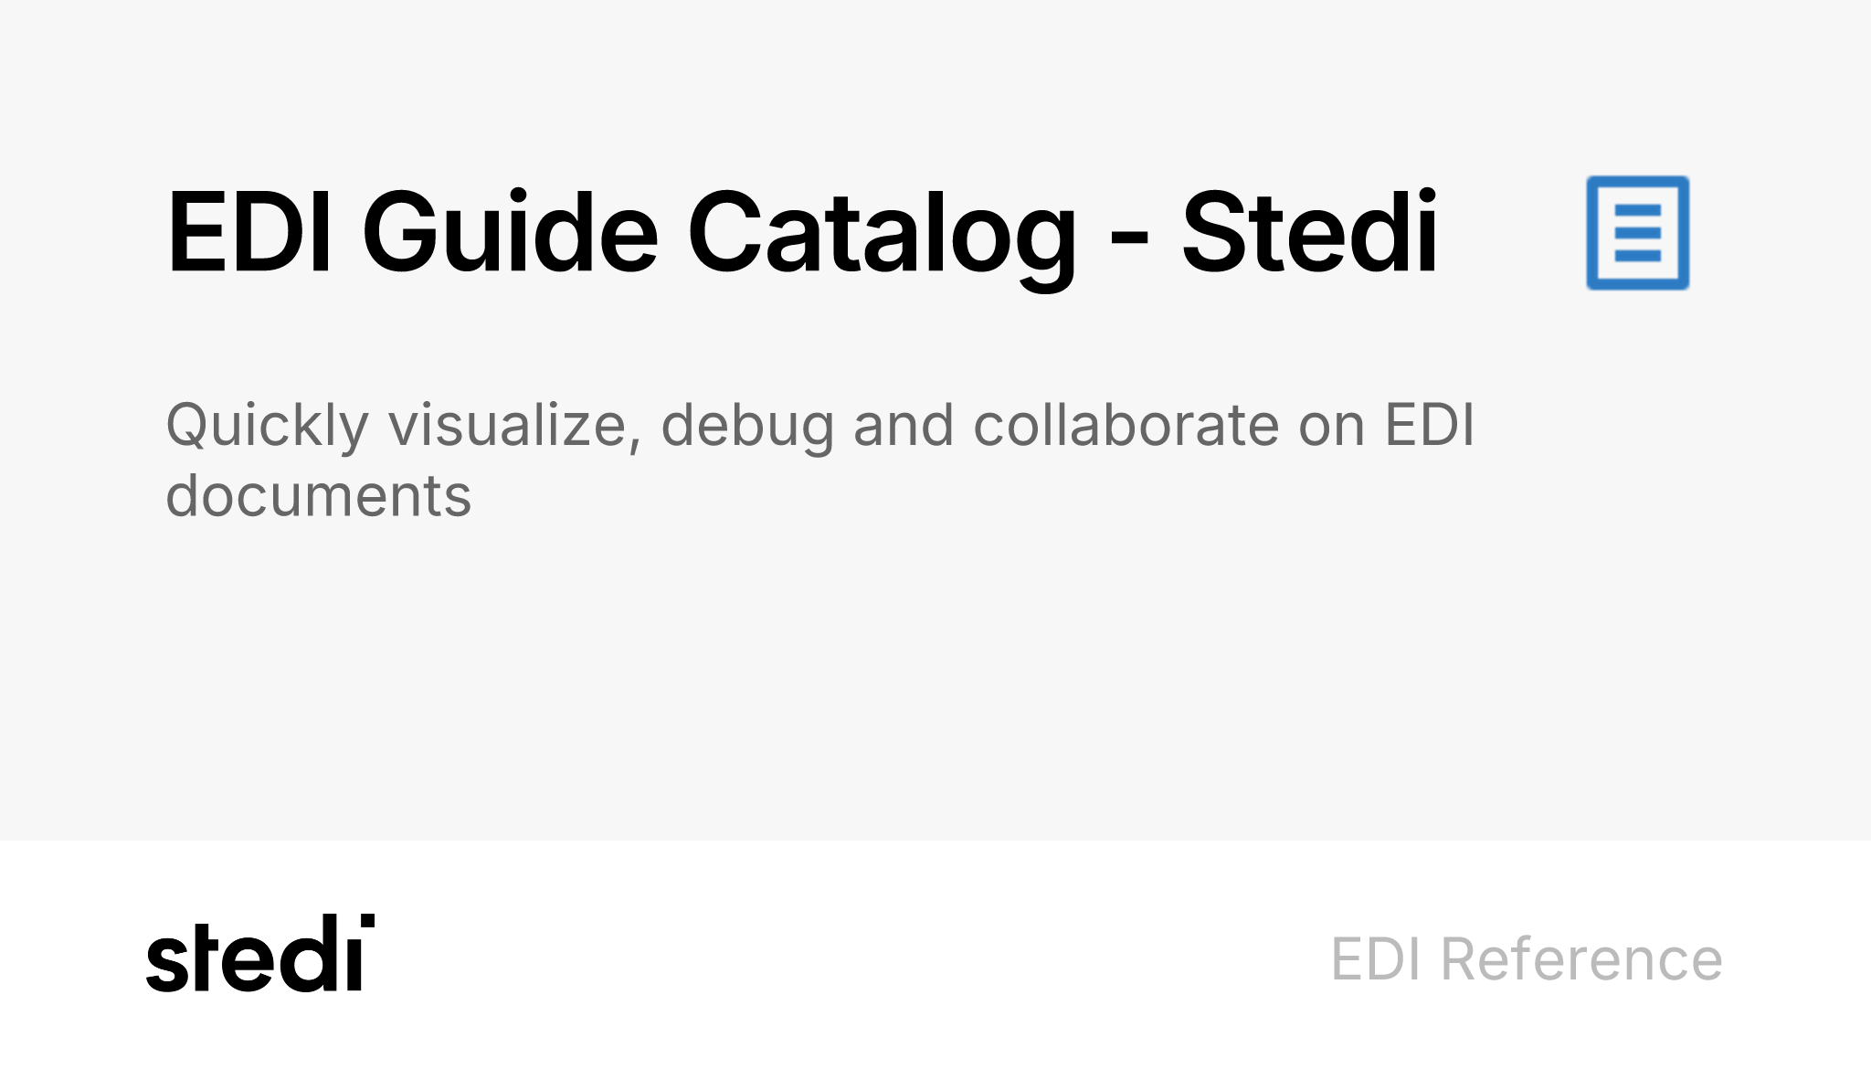Select the EDI Guide Catalog title
The width and height of the screenshot is (1871, 1069).
pos(802,233)
